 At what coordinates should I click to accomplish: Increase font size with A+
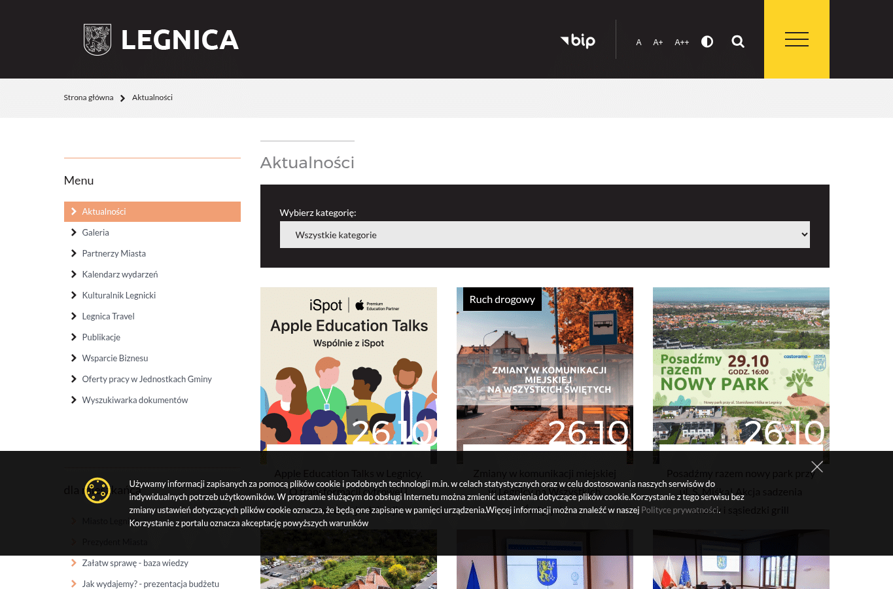click(x=658, y=43)
